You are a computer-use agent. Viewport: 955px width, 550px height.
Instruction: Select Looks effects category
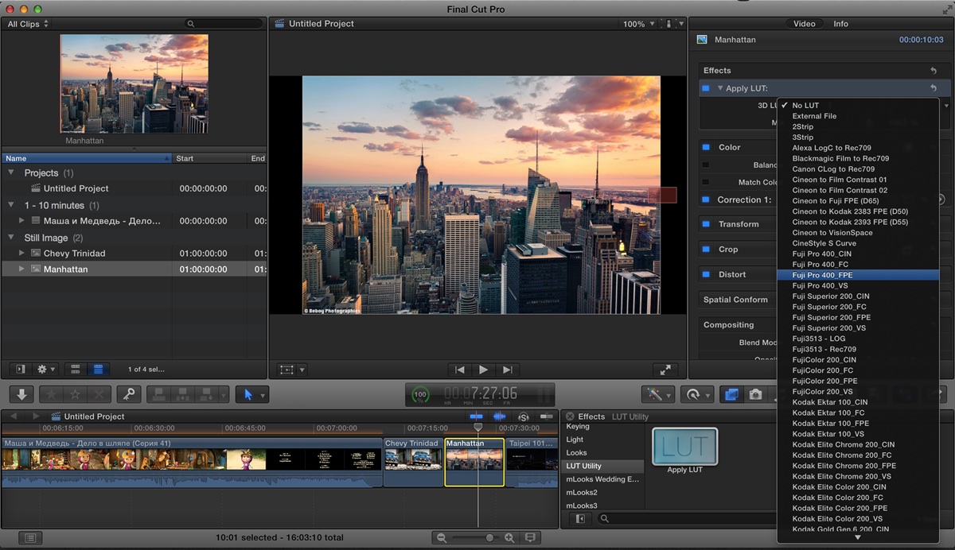click(x=602, y=453)
